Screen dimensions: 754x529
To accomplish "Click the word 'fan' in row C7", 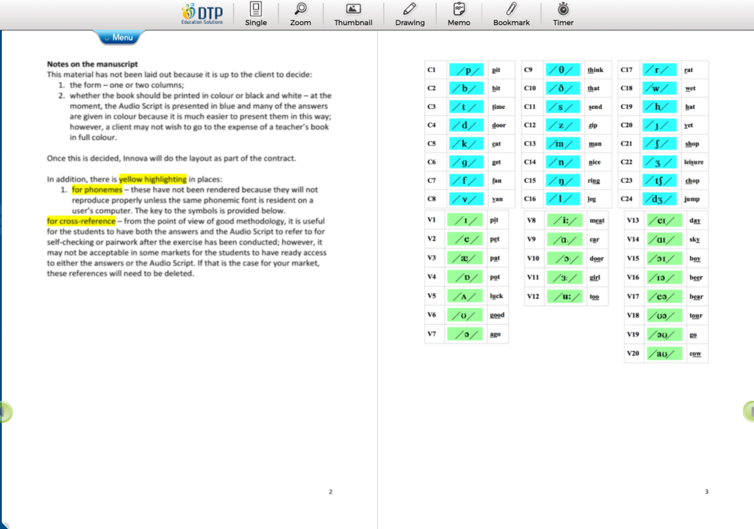I will click(x=496, y=181).
